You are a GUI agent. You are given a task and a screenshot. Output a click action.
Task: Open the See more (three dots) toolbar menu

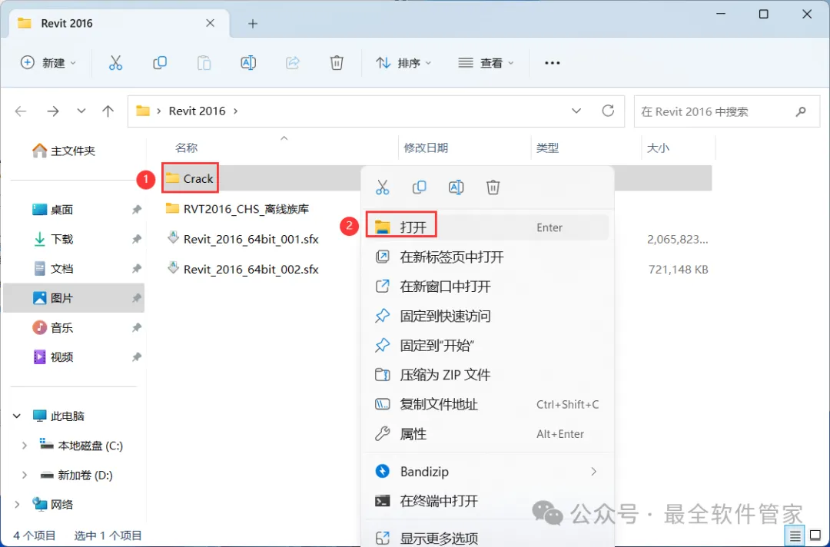tap(552, 63)
